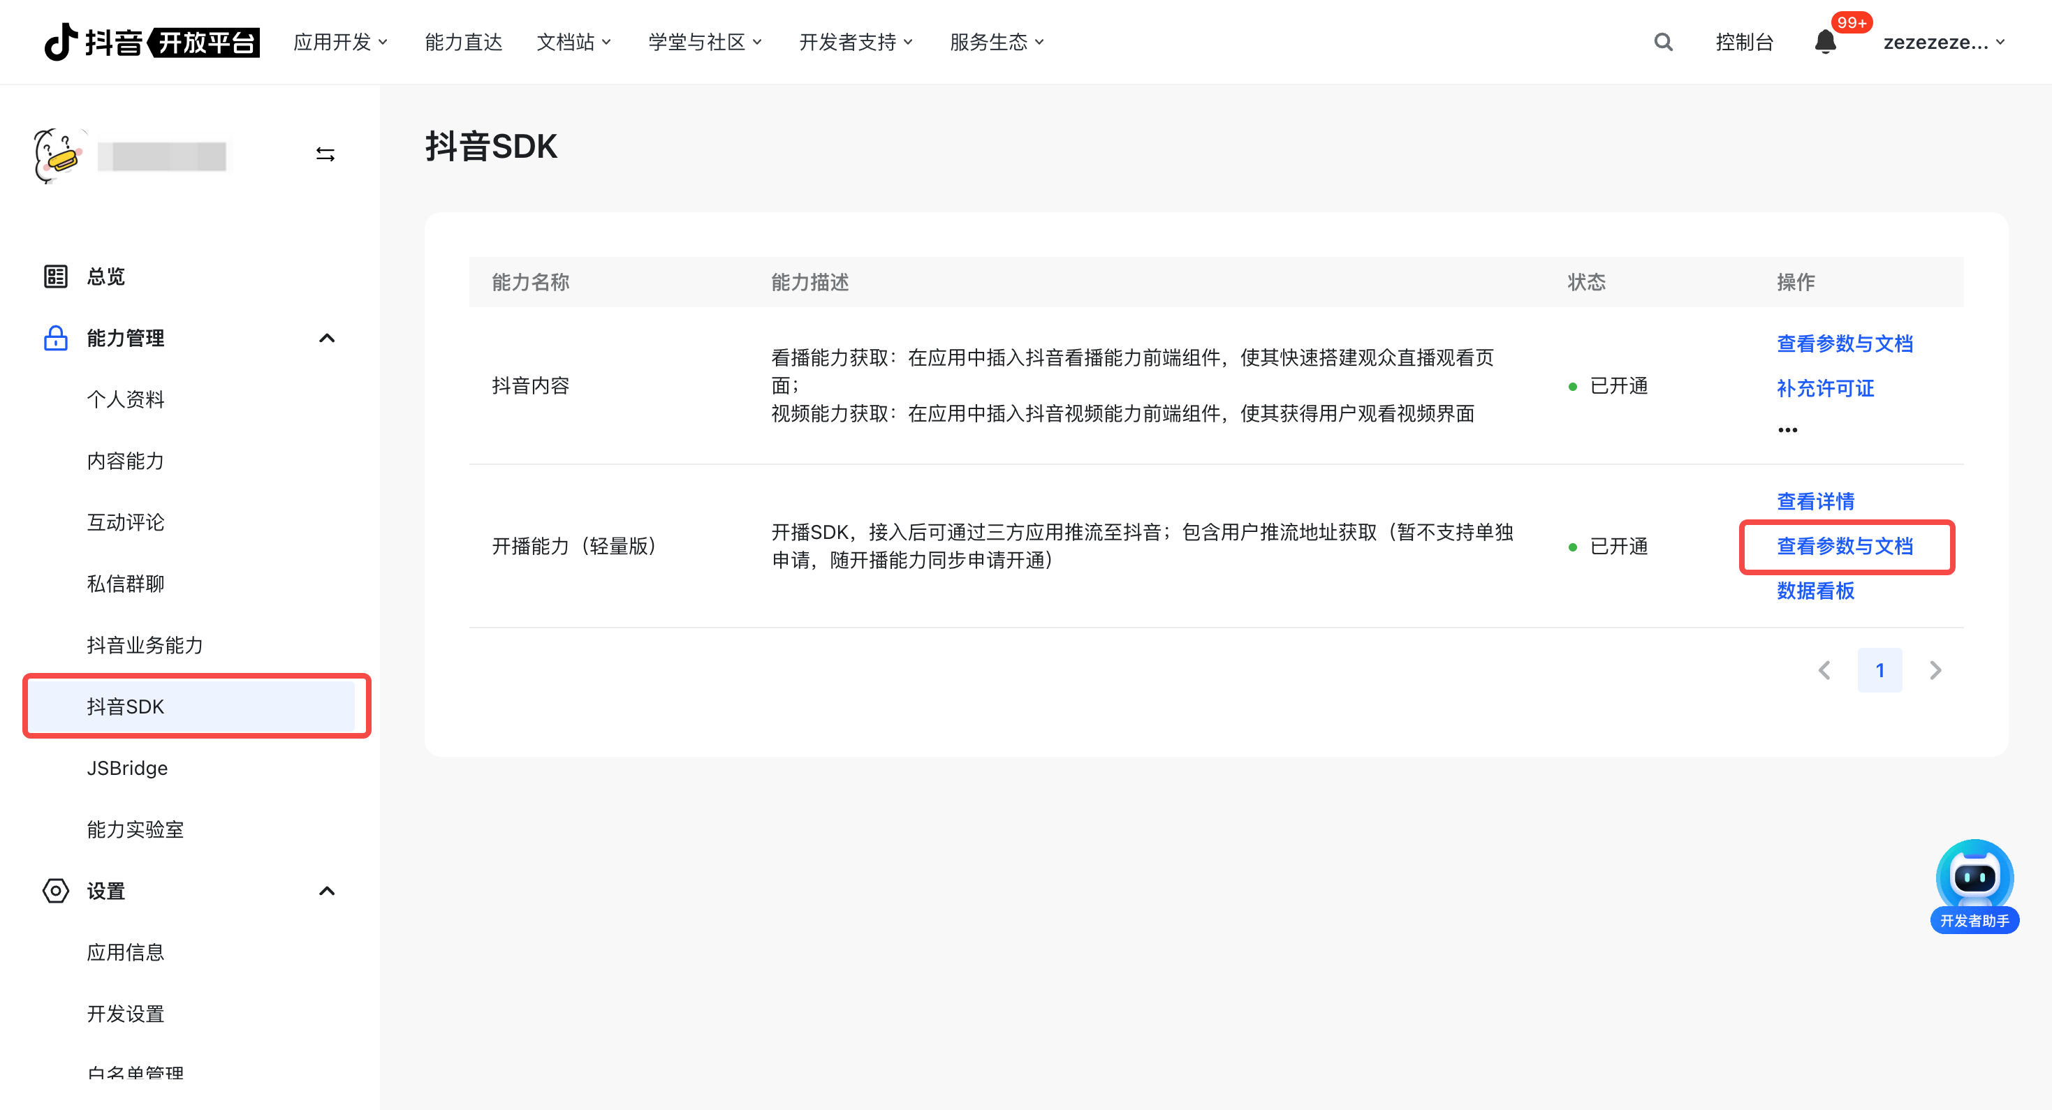Open the search magnifier icon
Viewport: 2052px width, 1110px height.
[1662, 42]
